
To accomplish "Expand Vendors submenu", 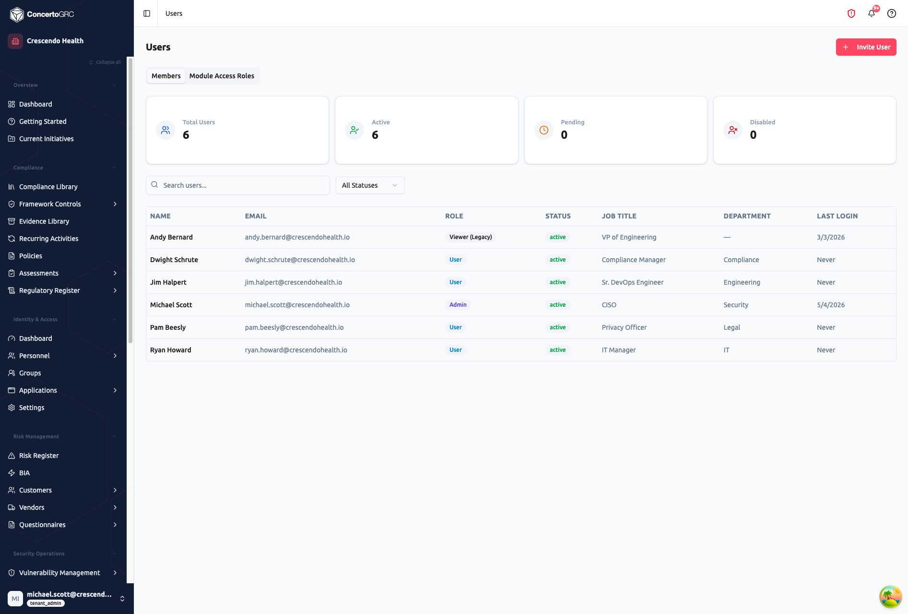I will coord(115,507).
